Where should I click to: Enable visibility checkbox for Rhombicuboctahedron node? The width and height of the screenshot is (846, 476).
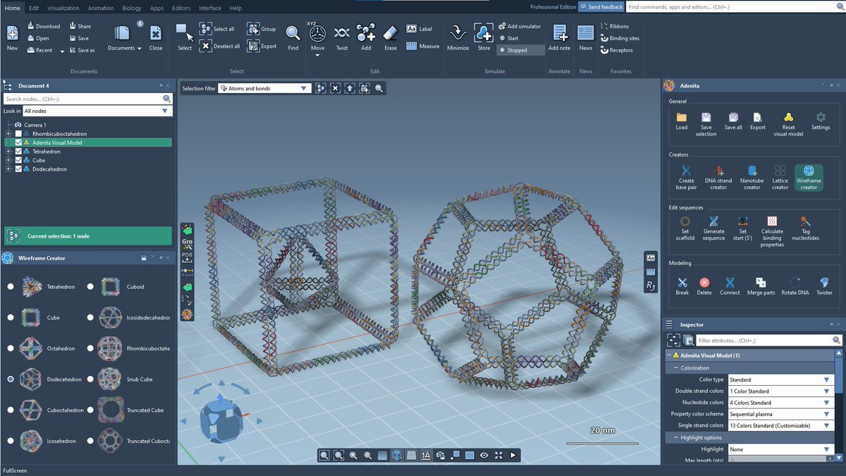18,133
